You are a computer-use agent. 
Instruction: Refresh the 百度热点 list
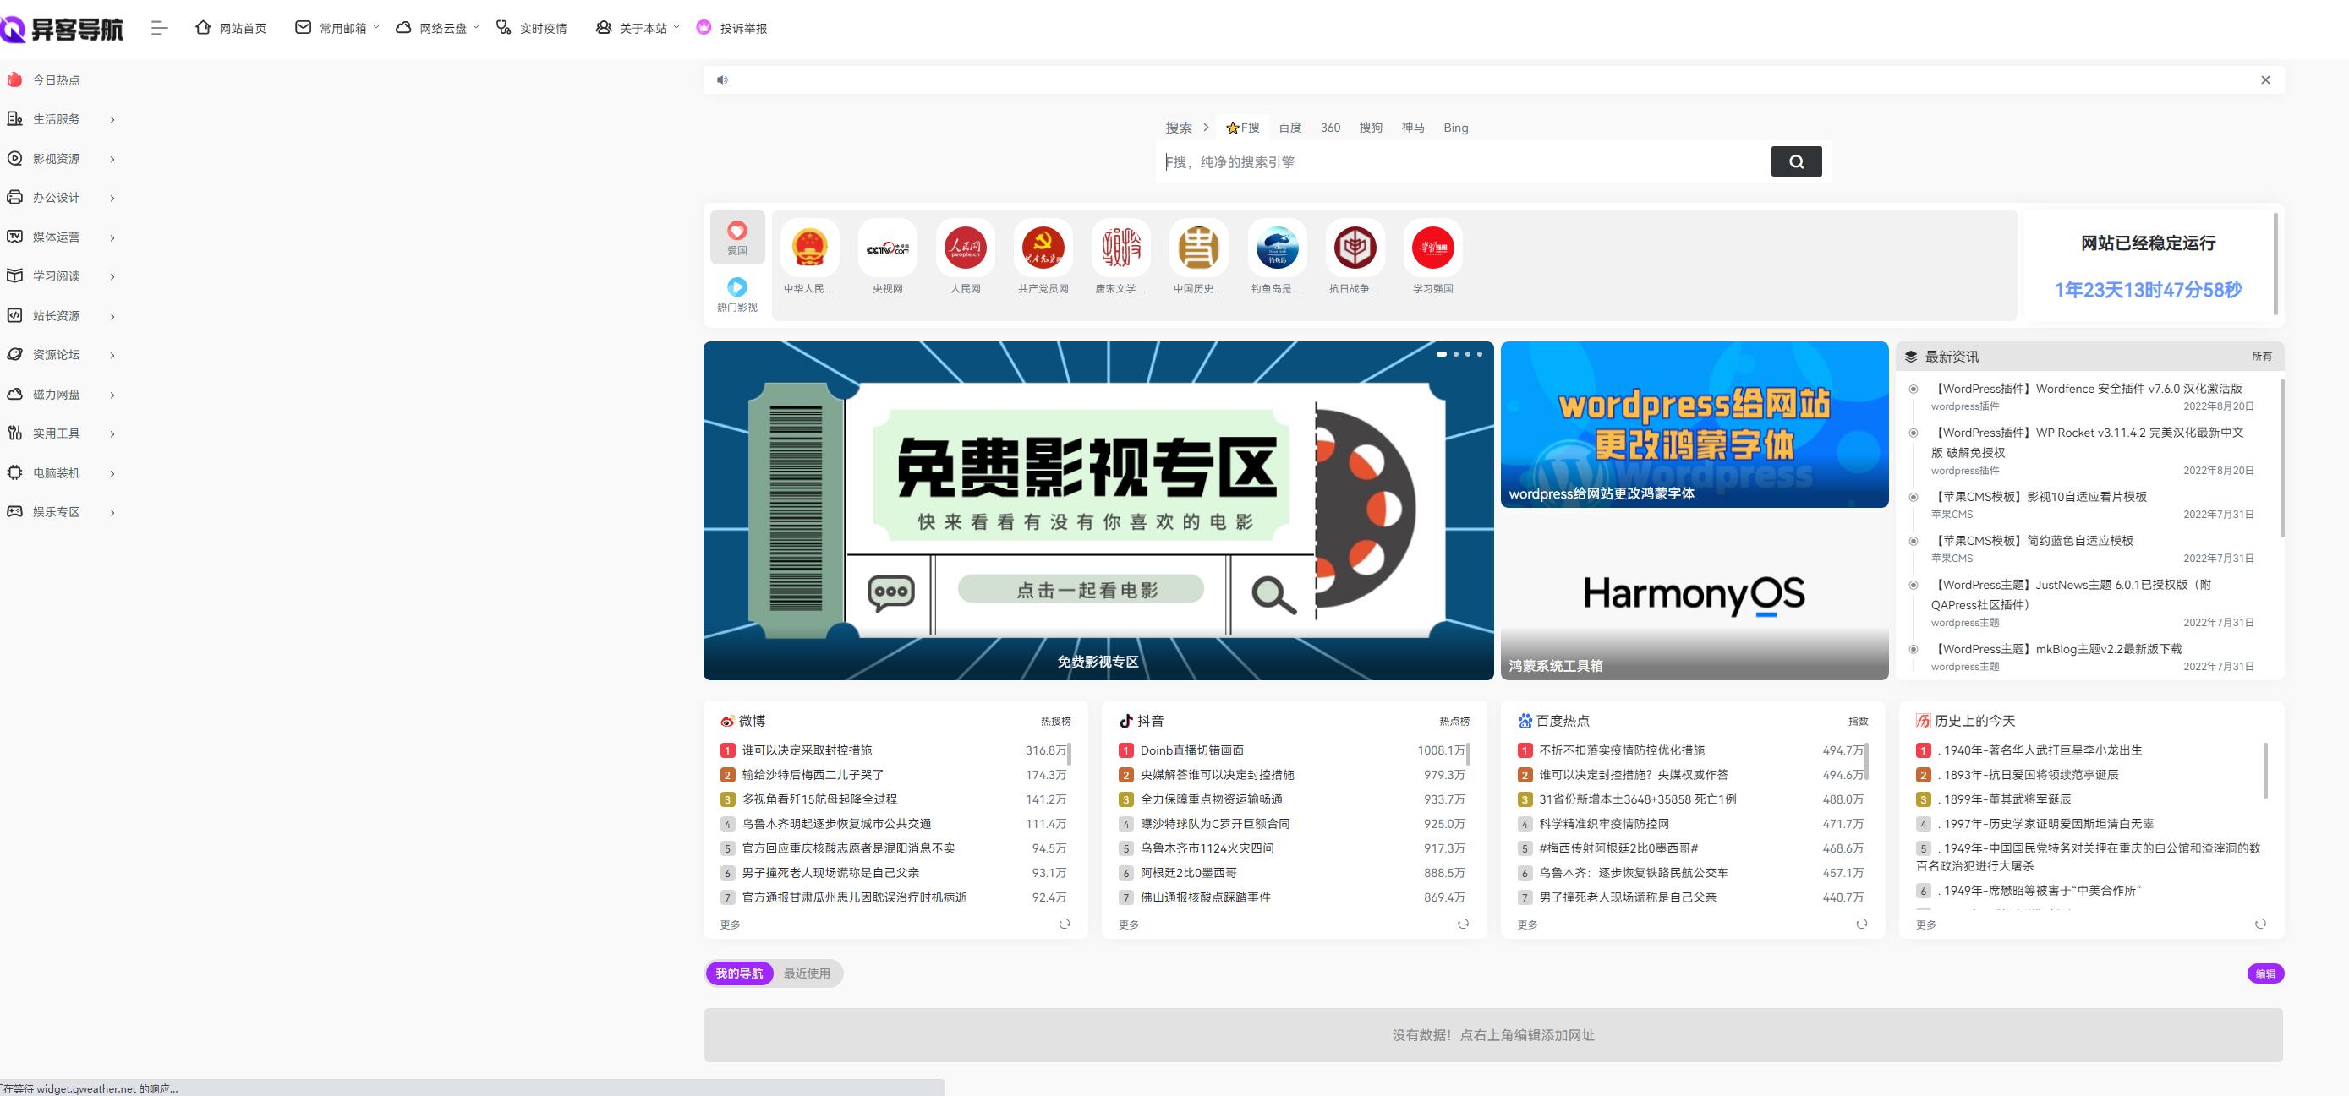1861,924
